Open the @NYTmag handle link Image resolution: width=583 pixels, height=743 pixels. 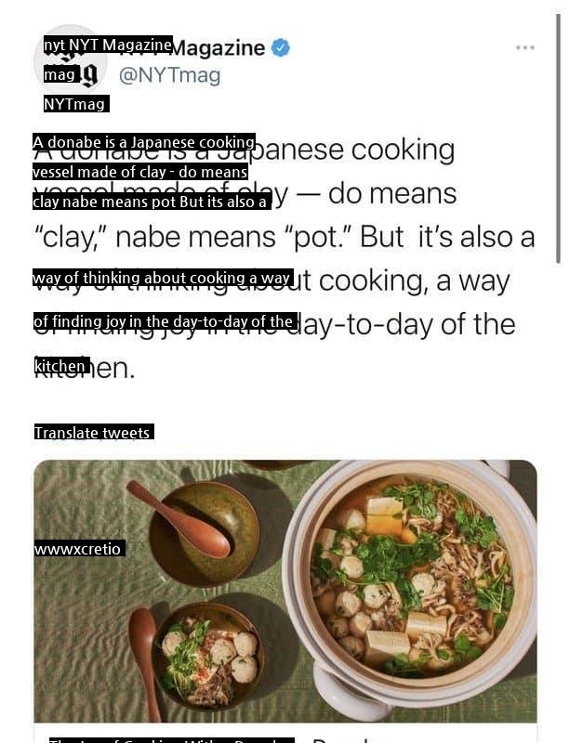click(170, 75)
